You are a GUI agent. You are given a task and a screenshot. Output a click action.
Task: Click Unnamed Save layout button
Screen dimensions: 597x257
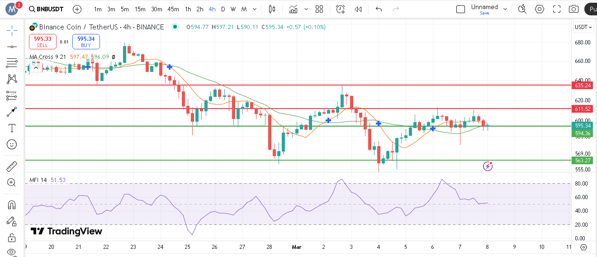(484, 10)
